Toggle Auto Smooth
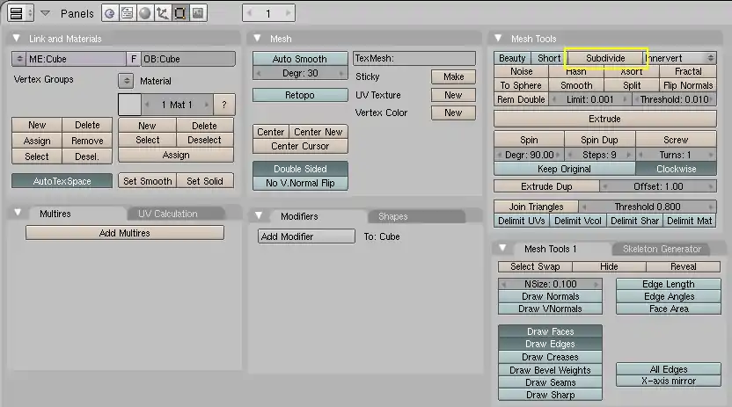732x407 pixels. pos(300,59)
